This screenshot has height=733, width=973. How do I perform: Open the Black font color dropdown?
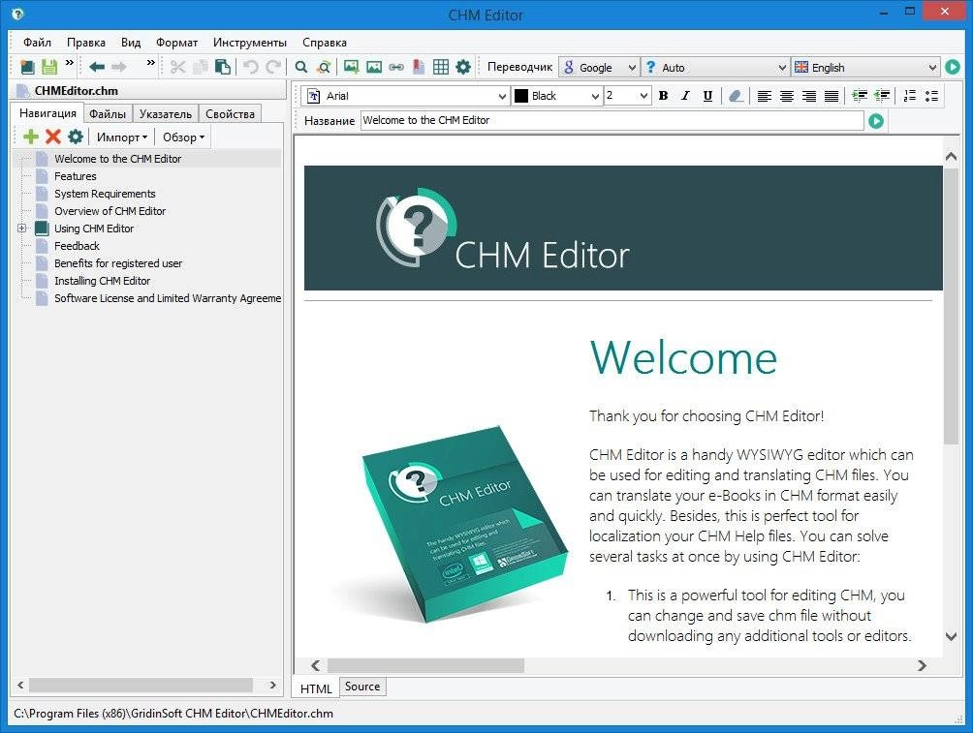(556, 96)
